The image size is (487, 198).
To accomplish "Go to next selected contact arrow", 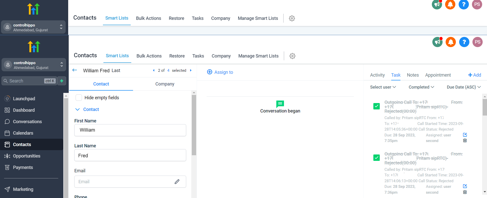I will pos(191,70).
